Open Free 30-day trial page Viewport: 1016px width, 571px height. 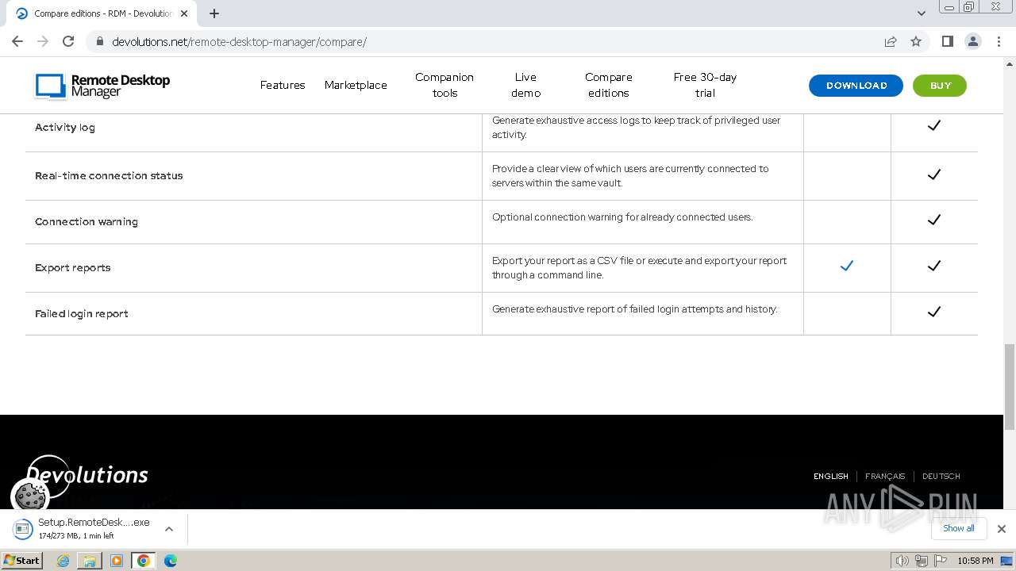pyautogui.click(x=705, y=85)
